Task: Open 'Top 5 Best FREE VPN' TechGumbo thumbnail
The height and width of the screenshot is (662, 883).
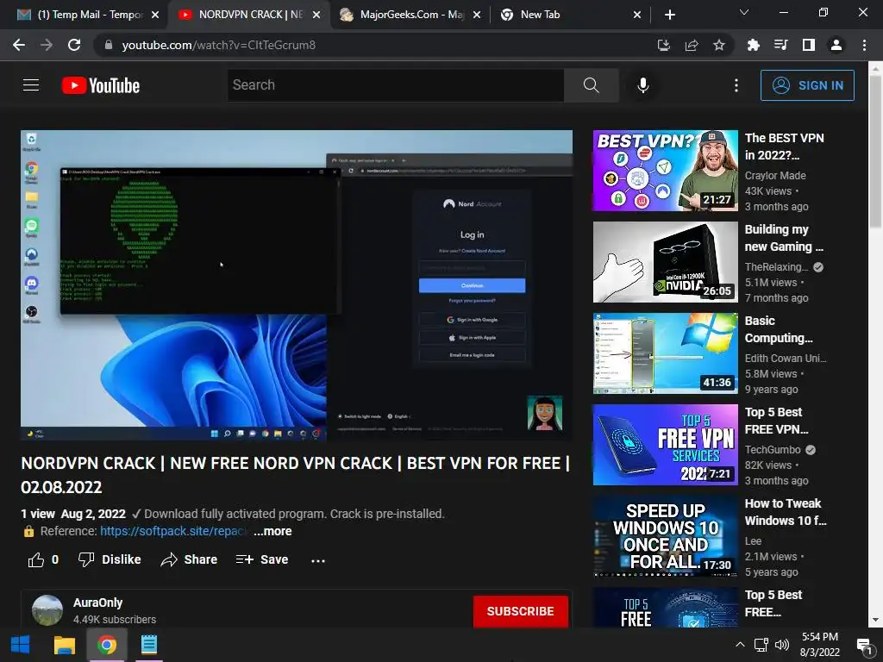Action: pos(665,445)
